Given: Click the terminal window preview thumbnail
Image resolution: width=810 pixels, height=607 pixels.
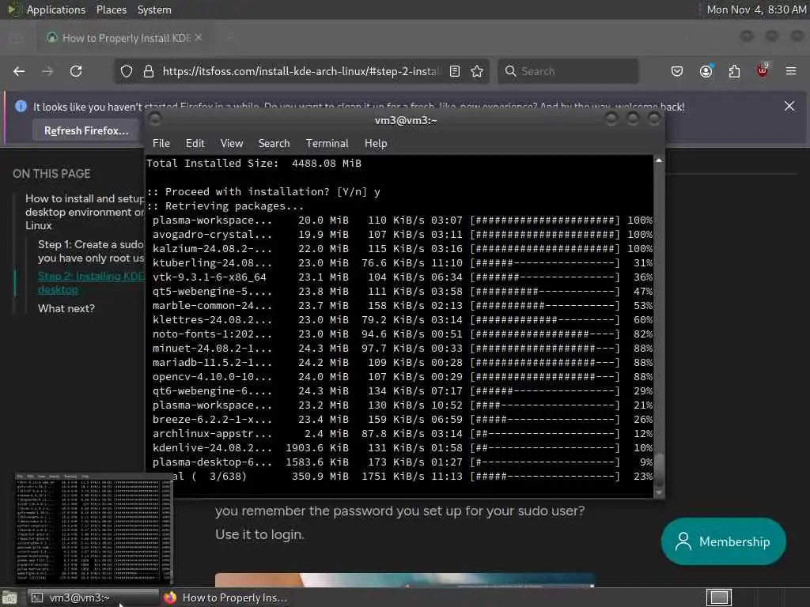Looking at the screenshot, I should point(93,527).
